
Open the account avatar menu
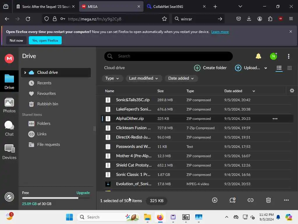click(x=274, y=56)
